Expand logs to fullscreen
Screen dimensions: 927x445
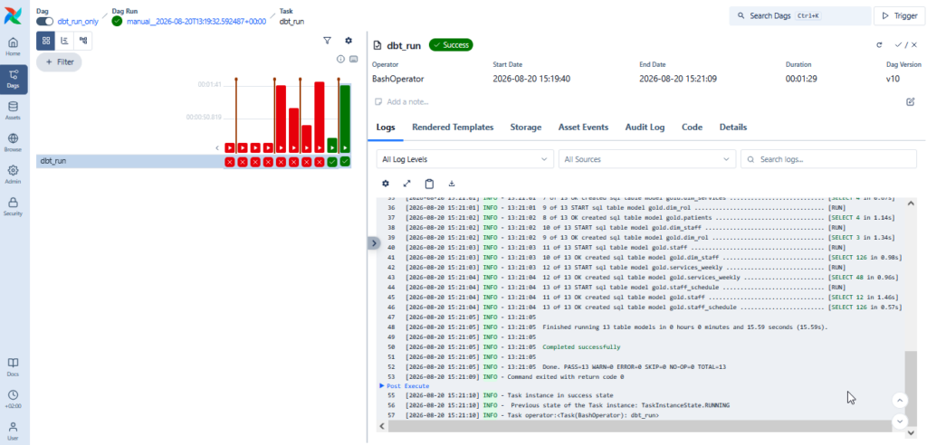click(406, 184)
